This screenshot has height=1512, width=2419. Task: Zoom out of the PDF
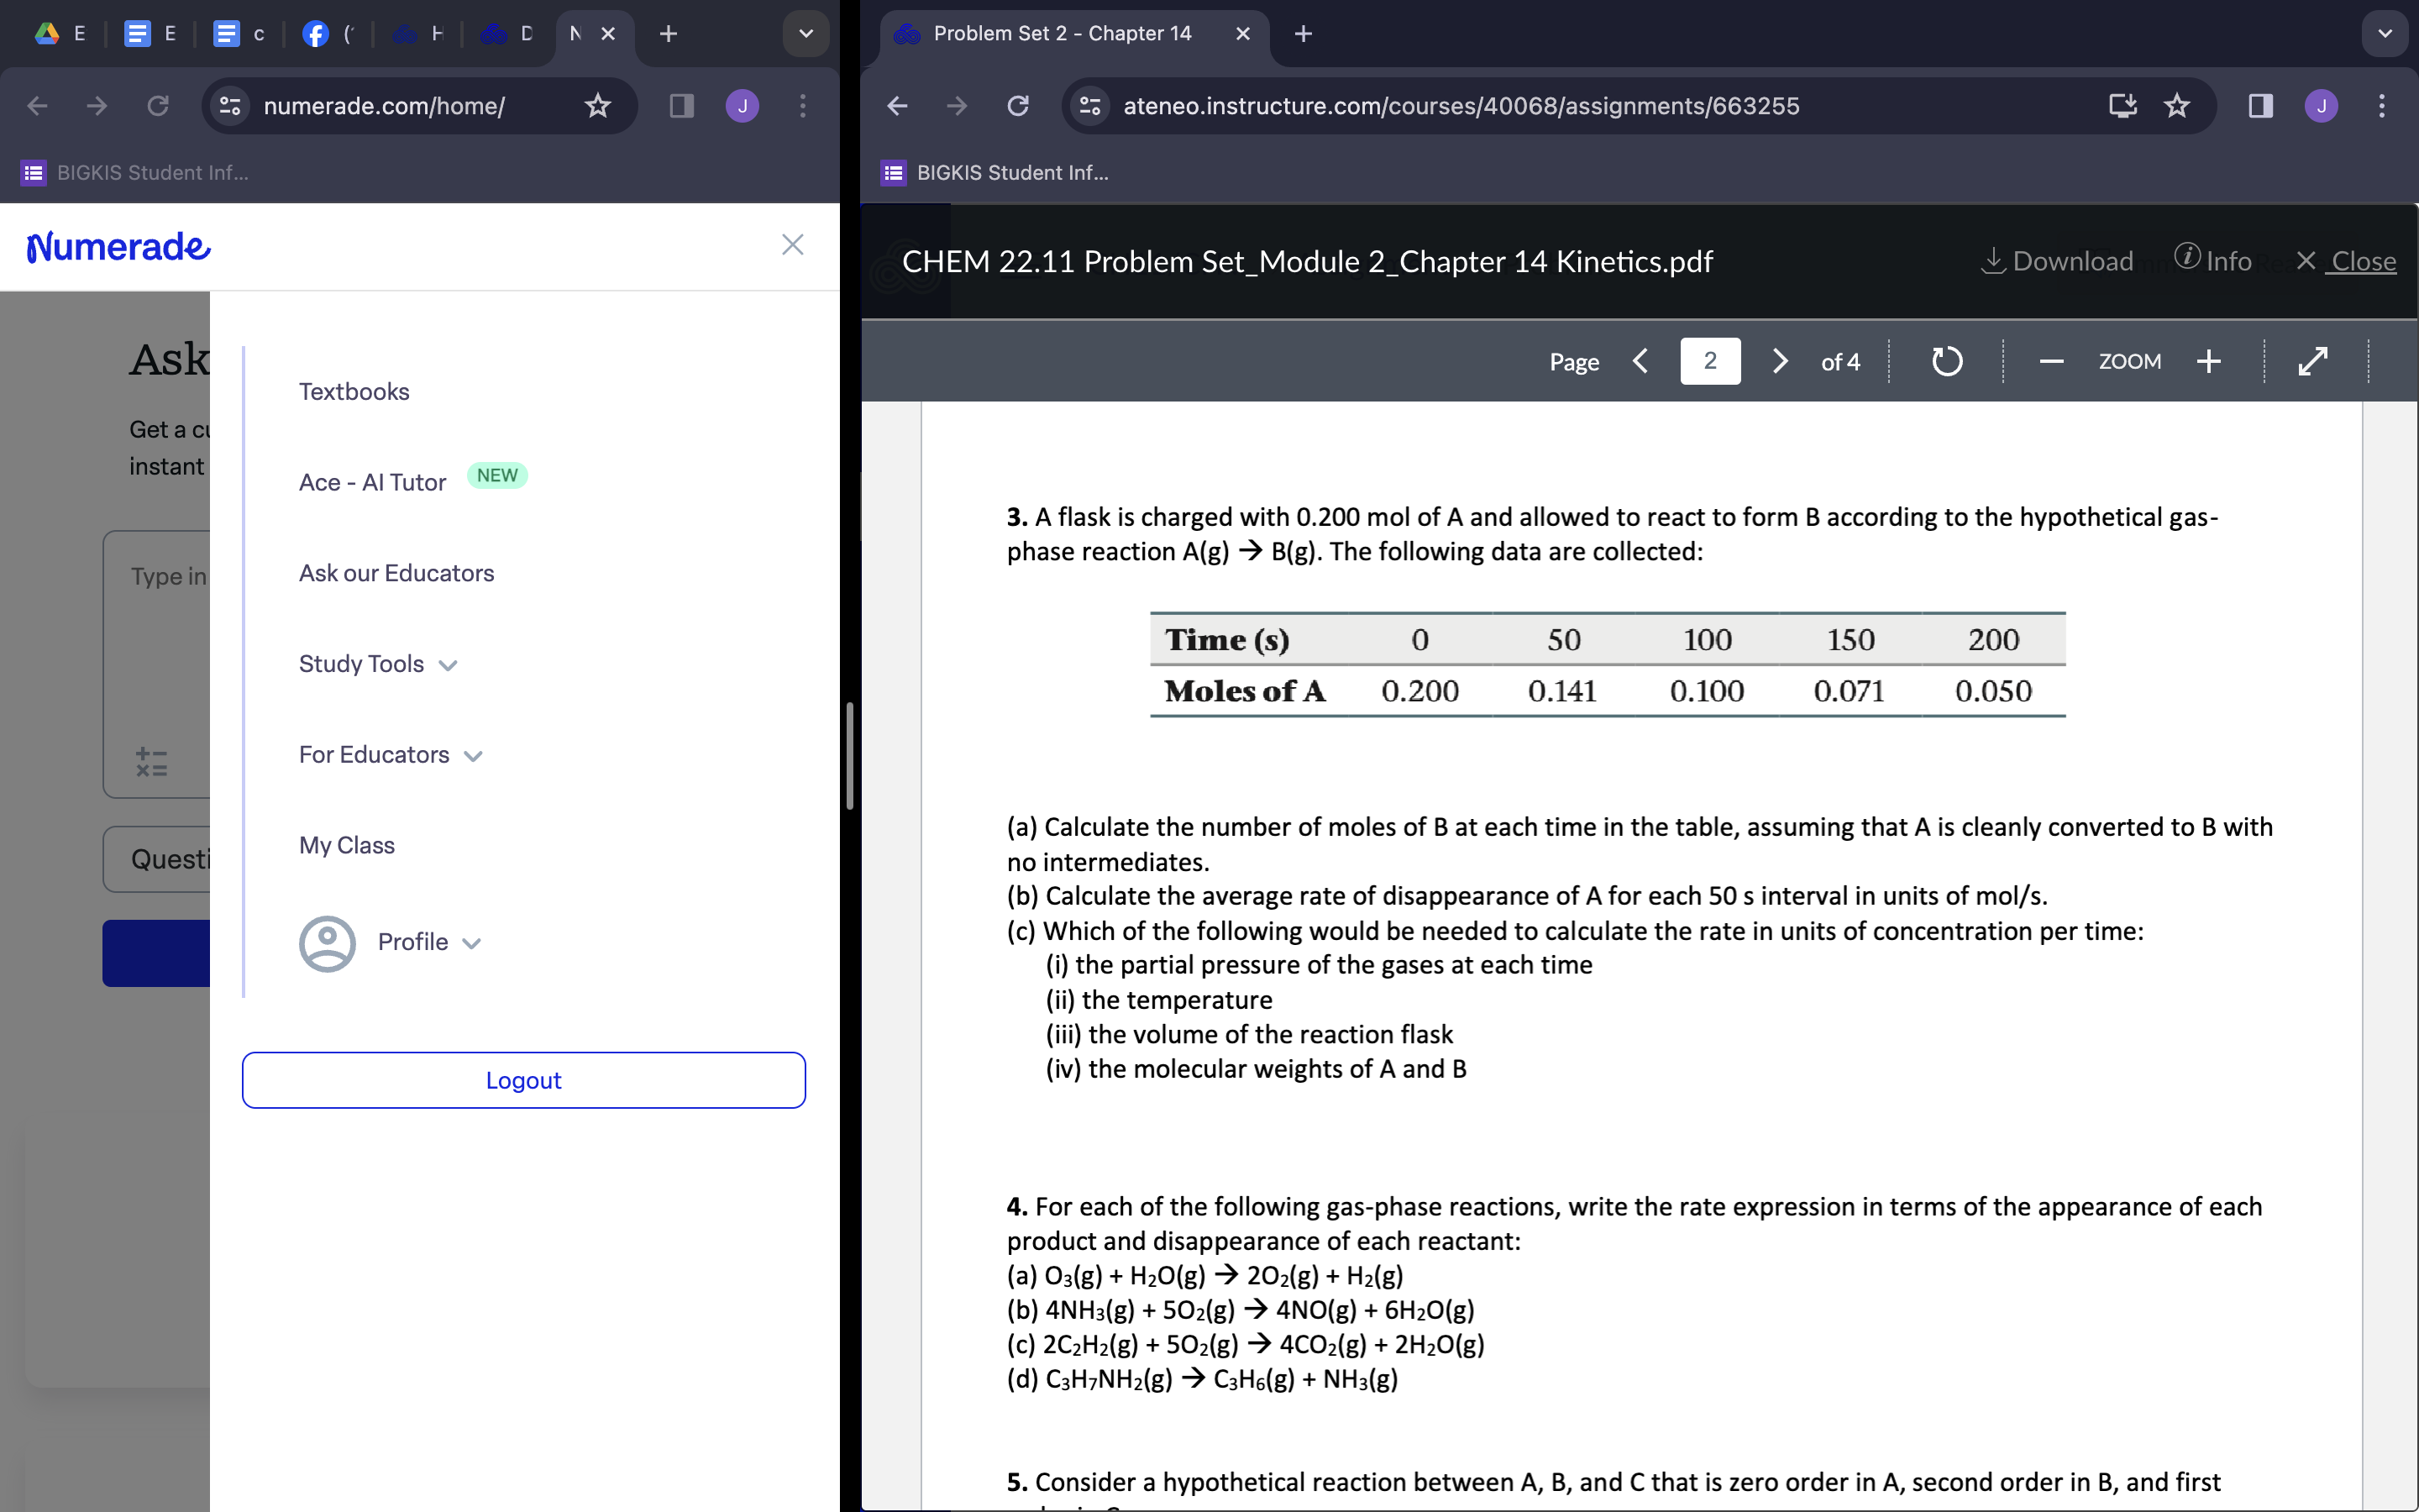click(2050, 362)
